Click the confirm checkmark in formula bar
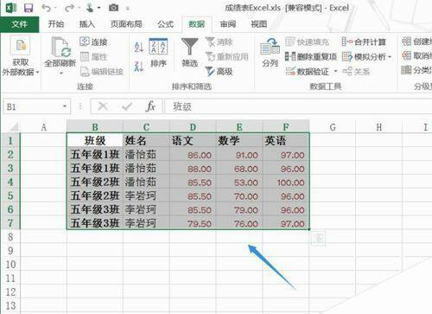 pyautogui.click(x=127, y=107)
